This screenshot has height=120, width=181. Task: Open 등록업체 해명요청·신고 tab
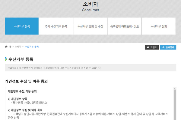(x=124, y=26)
